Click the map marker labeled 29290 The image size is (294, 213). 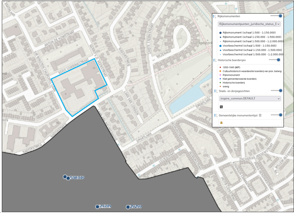tap(128, 207)
